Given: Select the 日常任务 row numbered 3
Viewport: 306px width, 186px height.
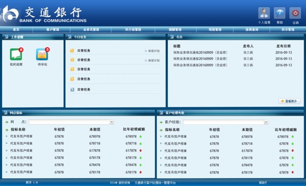Looking at the screenshot, I should pyautogui.click(x=115, y=69).
